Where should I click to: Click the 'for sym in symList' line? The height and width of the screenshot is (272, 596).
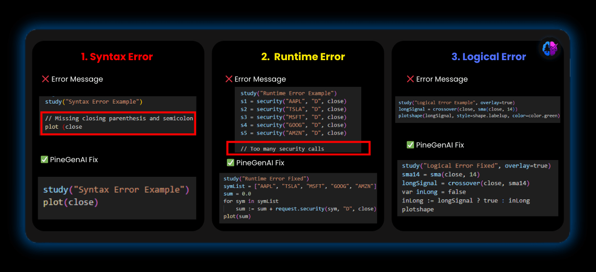point(251,201)
